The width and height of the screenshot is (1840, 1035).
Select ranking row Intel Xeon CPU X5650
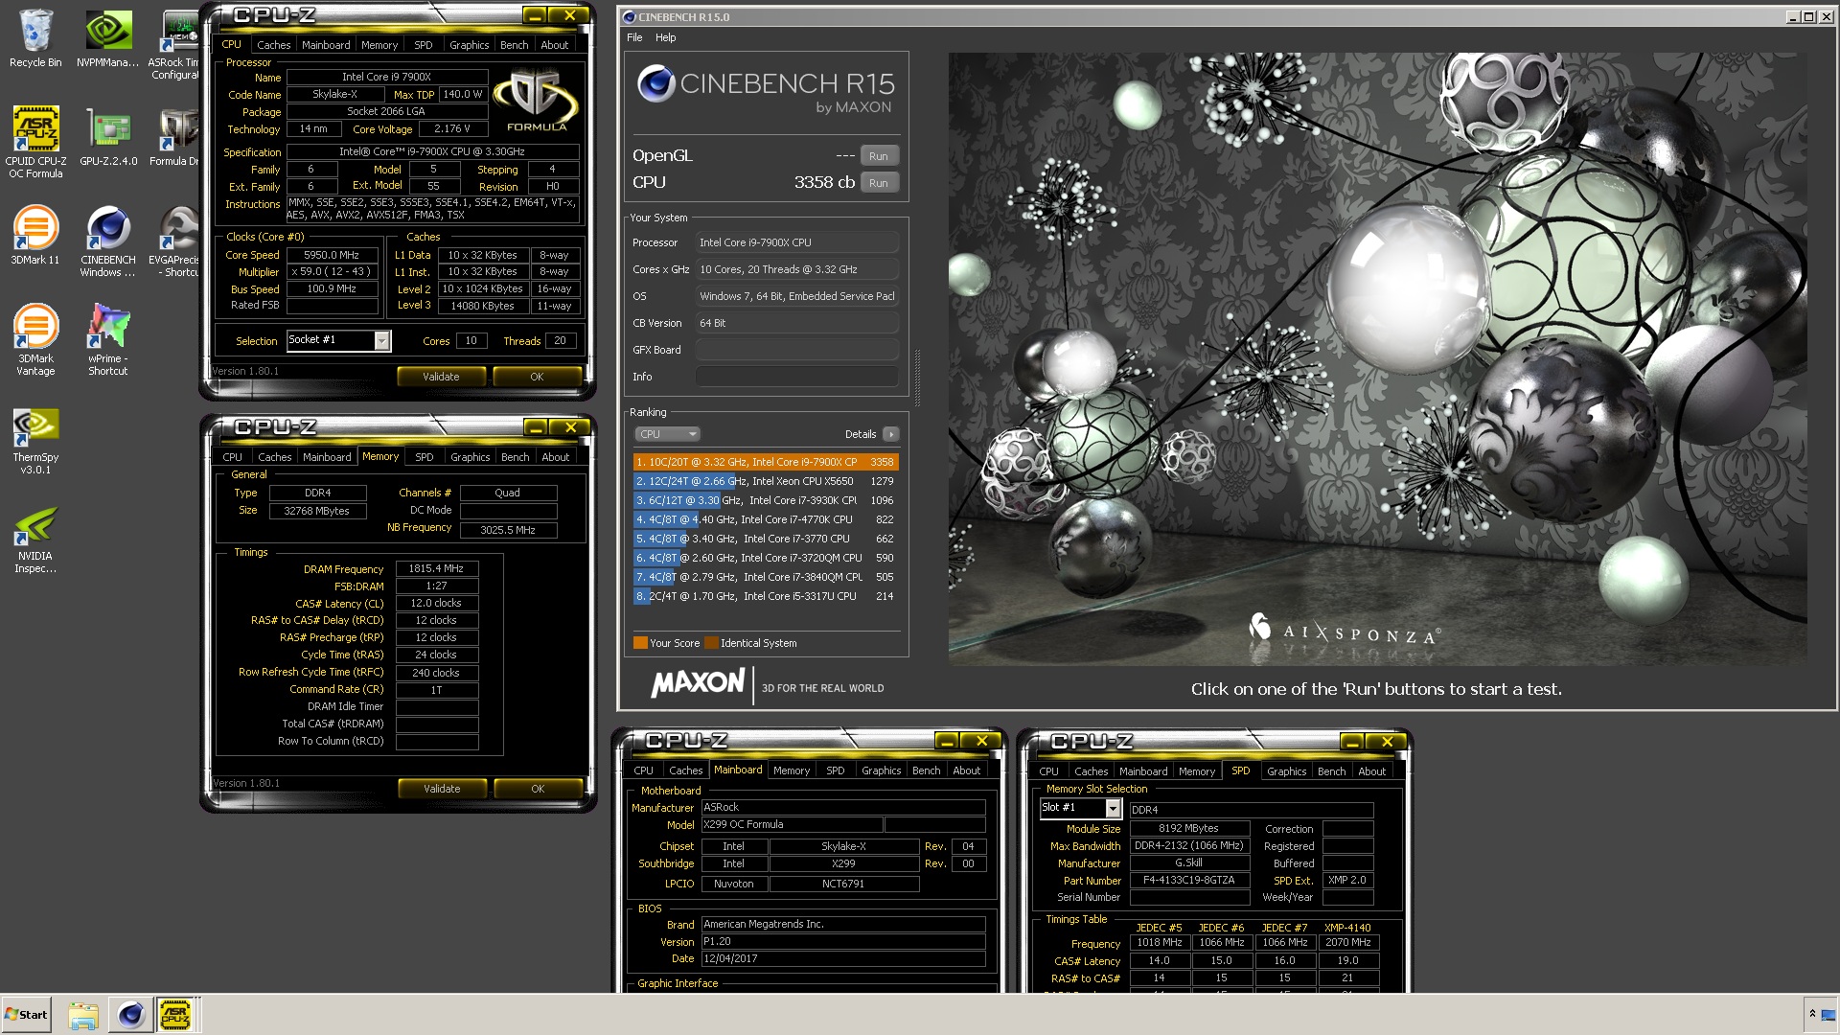tap(766, 481)
